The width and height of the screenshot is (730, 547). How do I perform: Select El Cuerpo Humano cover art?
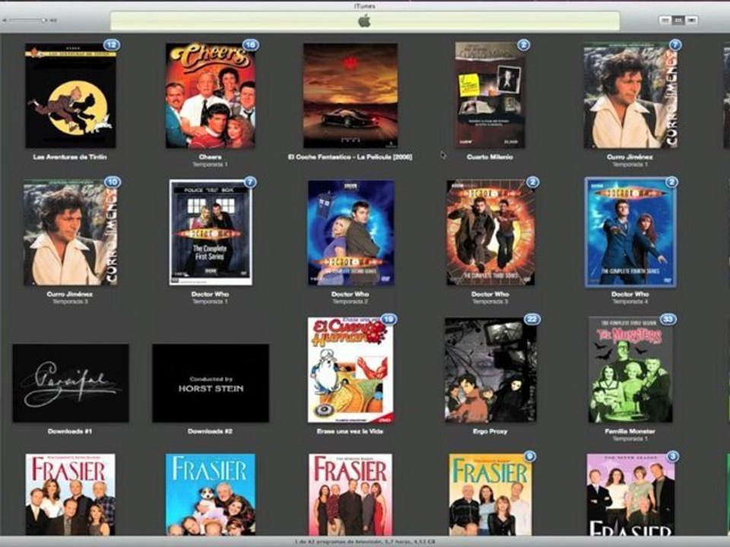pos(350,370)
